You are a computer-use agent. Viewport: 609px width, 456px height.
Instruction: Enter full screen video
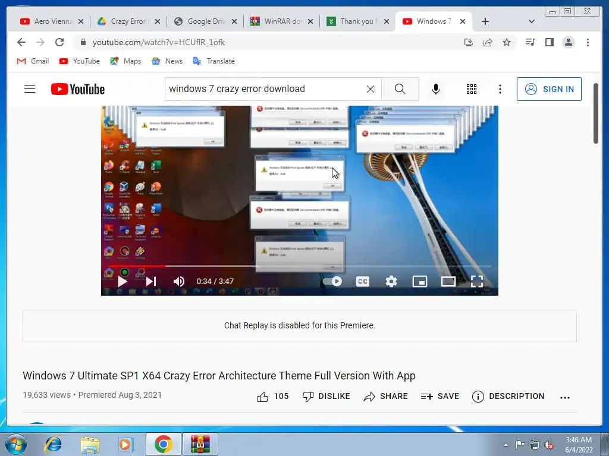477,281
